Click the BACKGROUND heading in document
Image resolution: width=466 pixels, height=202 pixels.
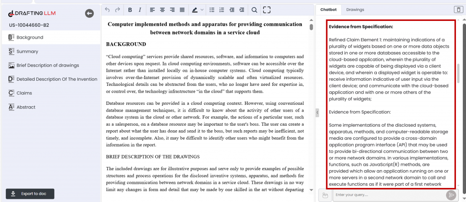pyautogui.click(x=126, y=44)
